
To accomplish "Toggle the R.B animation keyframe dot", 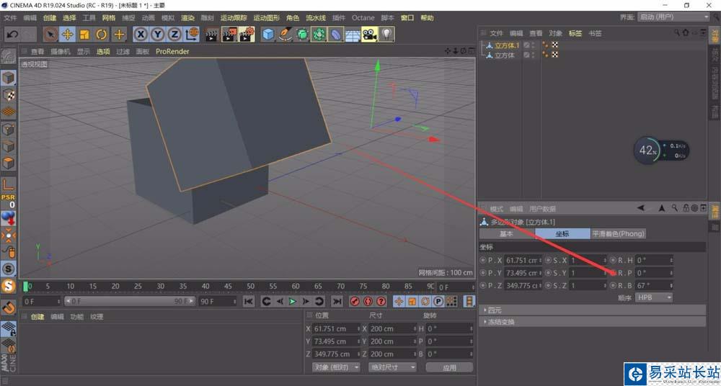I will tap(613, 285).
